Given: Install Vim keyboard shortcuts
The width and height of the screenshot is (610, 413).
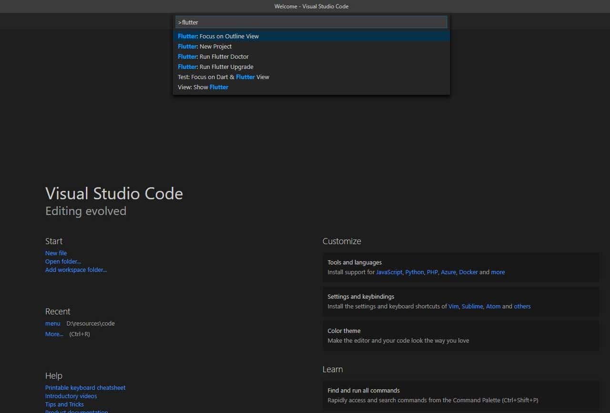Looking at the screenshot, I should click(x=453, y=307).
